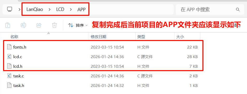Click the 2 KB size of task.c
Viewport: 247px width, 94px height.
(193, 76)
